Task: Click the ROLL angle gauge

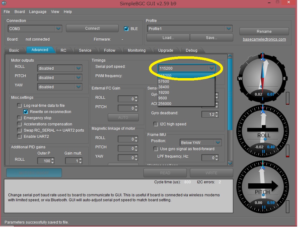Action: 263,131
